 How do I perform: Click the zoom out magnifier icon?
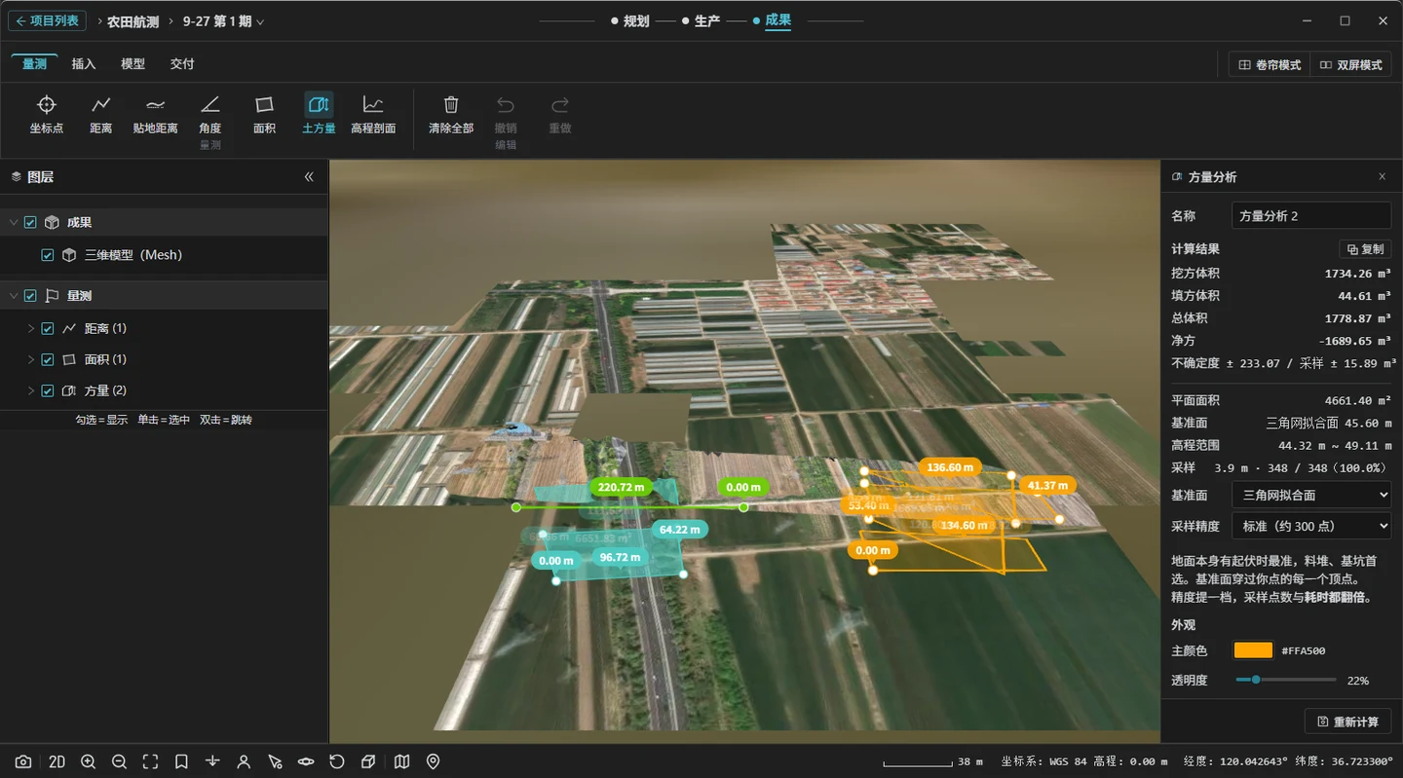(x=119, y=761)
